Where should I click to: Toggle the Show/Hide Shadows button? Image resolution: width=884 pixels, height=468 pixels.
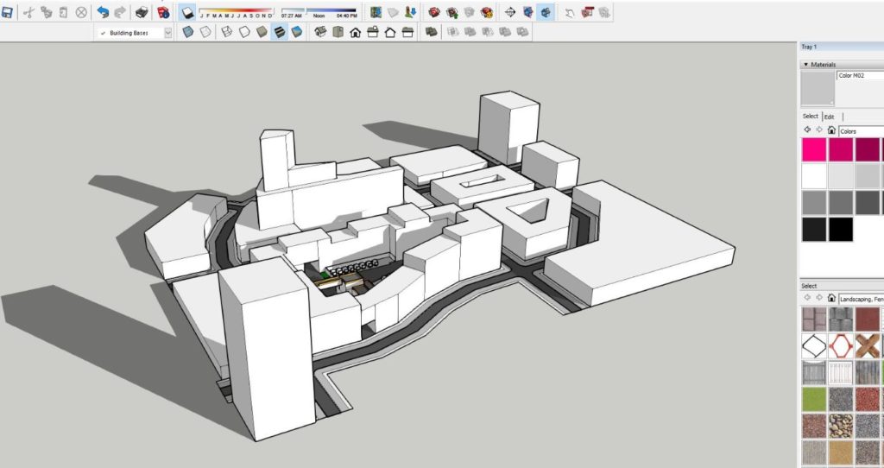click(x=187, y=12)
